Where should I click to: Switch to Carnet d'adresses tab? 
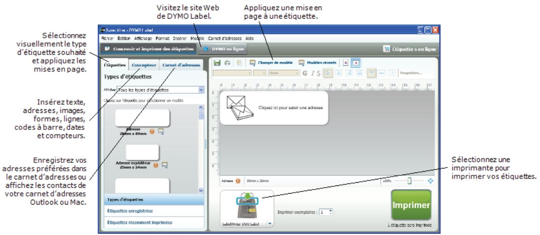click(x=181, y=65)
